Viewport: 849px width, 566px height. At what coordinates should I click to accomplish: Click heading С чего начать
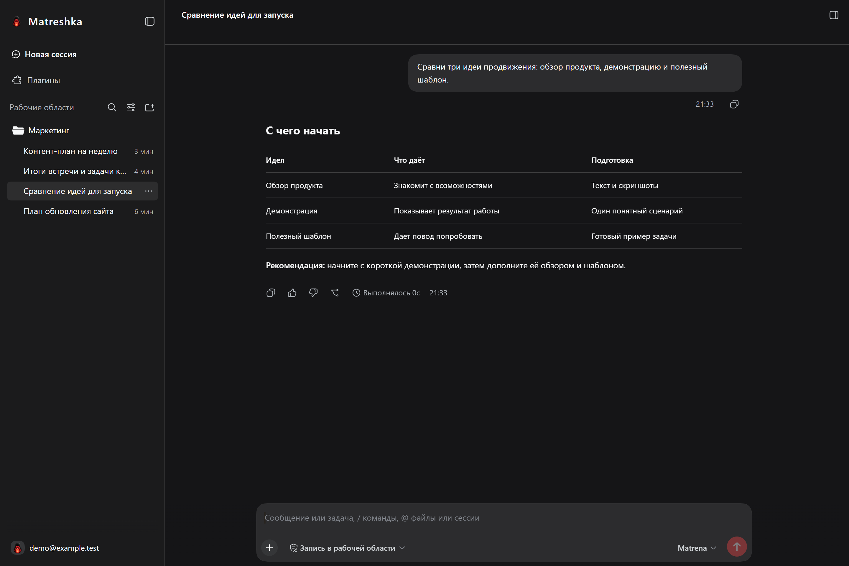pos(303,131)
